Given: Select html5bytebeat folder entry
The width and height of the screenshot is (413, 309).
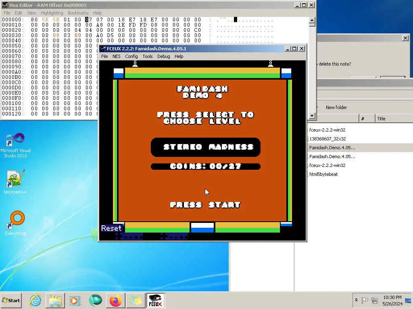Looking at the screenshot, I should point(323,174).
